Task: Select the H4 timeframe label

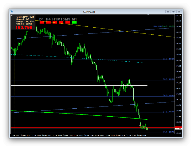Action: pos(48,19)
